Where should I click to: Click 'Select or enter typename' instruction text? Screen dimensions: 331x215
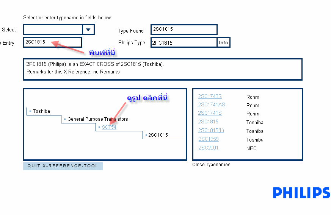click(67, 18)
